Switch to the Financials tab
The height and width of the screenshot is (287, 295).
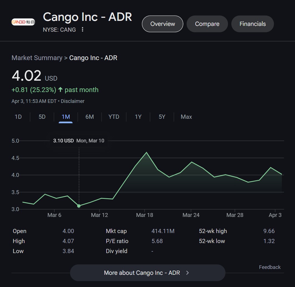click(x=252, y=24)
